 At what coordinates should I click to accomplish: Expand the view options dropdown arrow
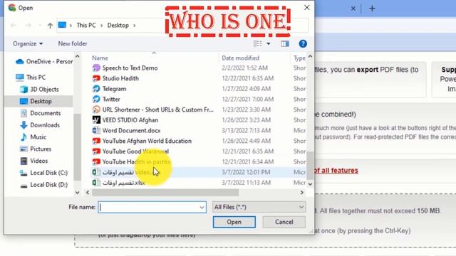click(269, 44)
